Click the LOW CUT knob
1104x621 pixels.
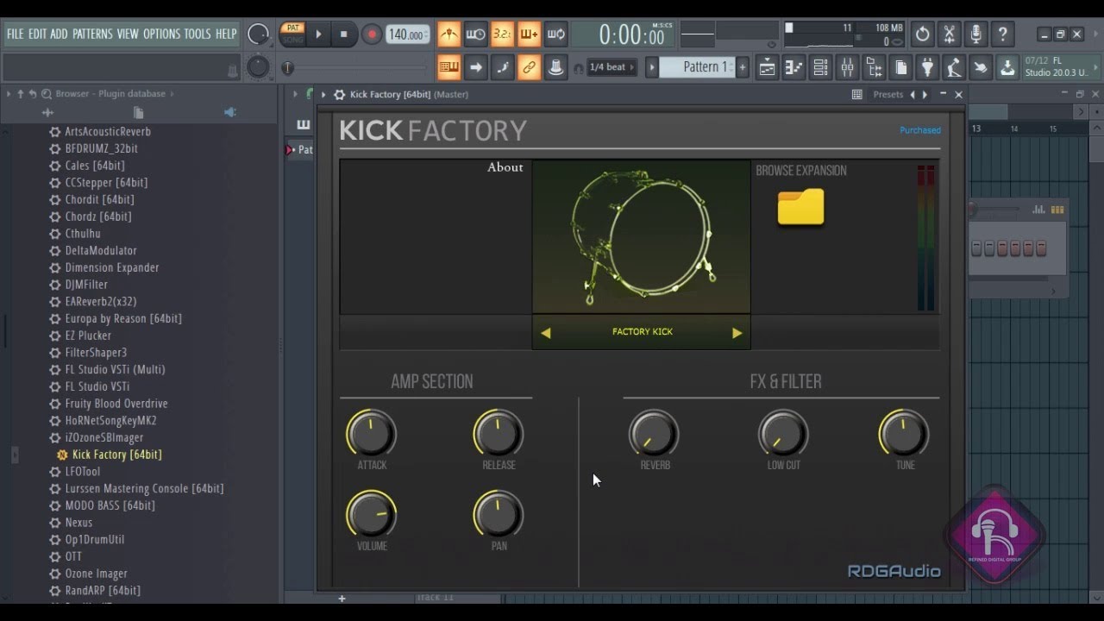pyautogui.click(x=783, y=433)
